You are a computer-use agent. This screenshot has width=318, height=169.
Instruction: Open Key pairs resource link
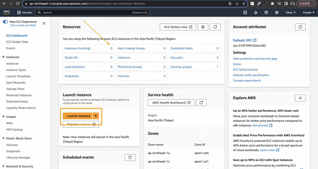tap(177, 57)
